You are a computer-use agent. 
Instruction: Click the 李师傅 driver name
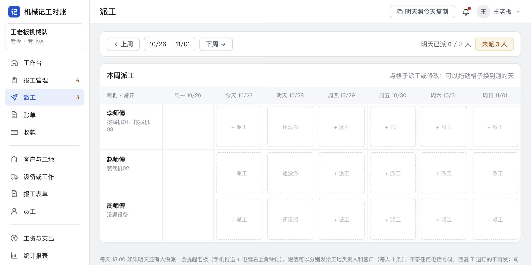point(116,113)
